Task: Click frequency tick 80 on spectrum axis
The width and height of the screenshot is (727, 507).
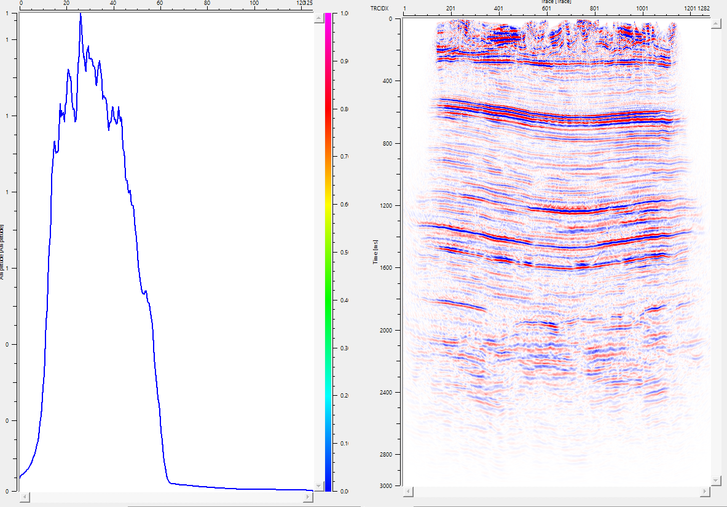Action: pos(206,3)
